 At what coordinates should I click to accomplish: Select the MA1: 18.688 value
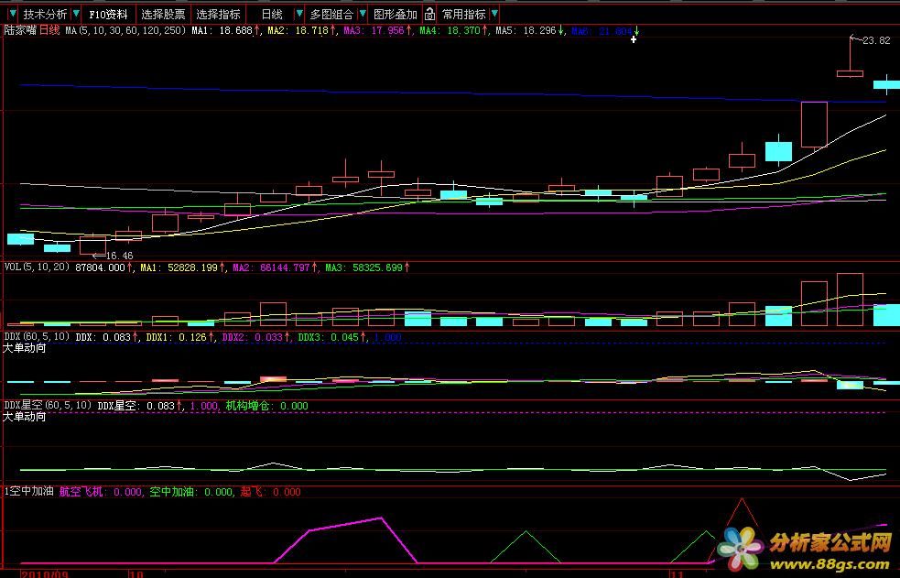pyautogui.click(x=222, y=30)
